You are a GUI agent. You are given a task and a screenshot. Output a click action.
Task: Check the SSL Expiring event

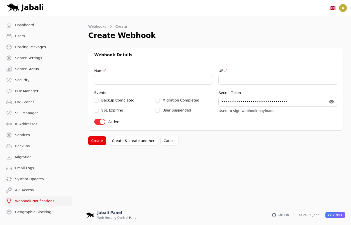click(x=96, y=110)
